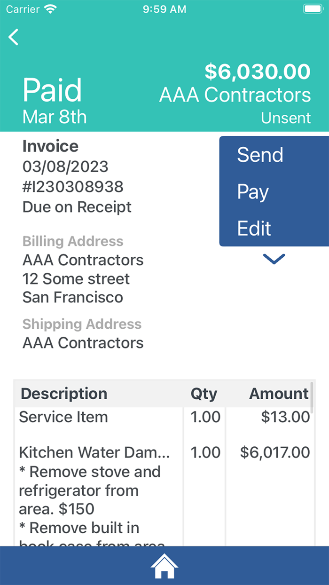This screenshot has height=585, width=329.
Task: Select the Billing Address section
Action: (x=72, y=241)
